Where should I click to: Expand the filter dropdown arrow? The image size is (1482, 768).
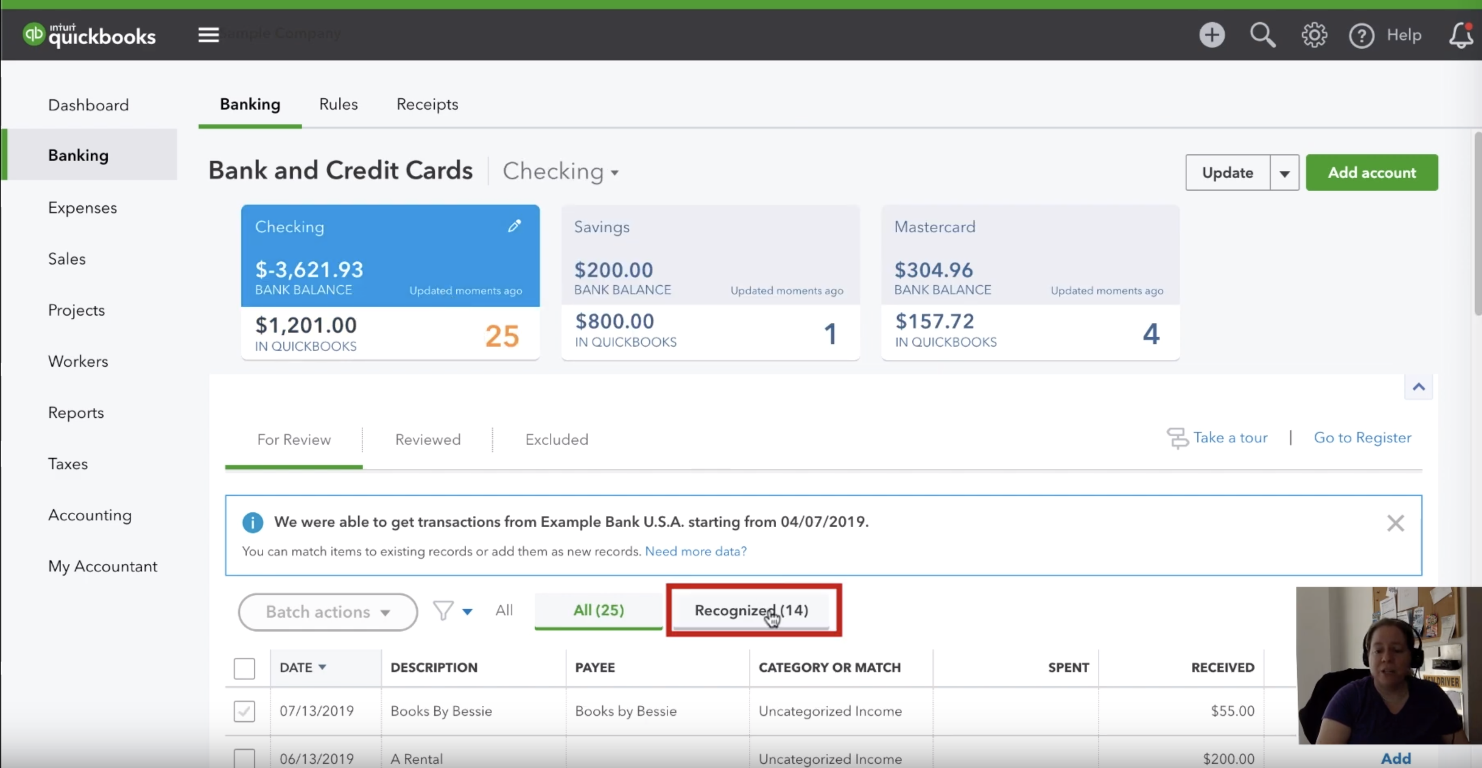(x=467, y=612)
